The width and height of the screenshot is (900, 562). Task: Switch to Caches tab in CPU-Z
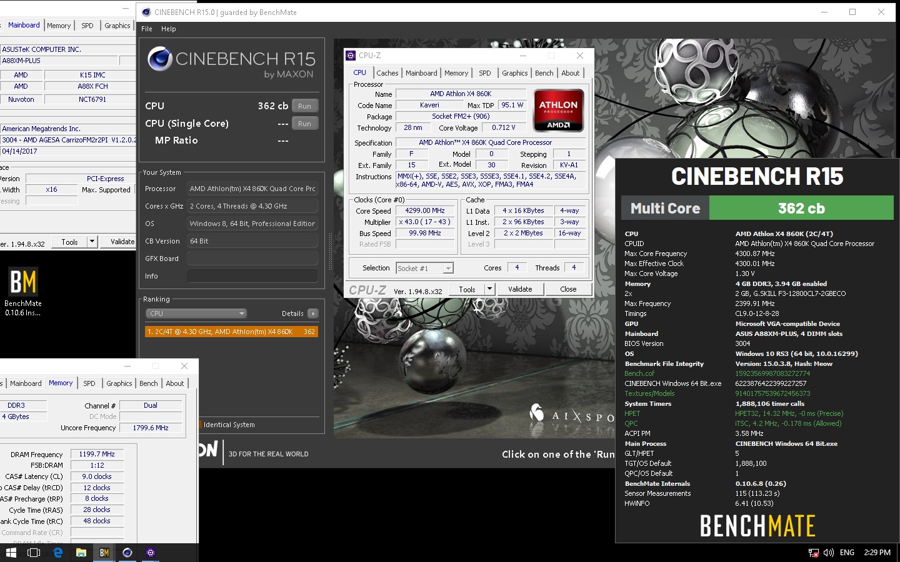point(387,73)
